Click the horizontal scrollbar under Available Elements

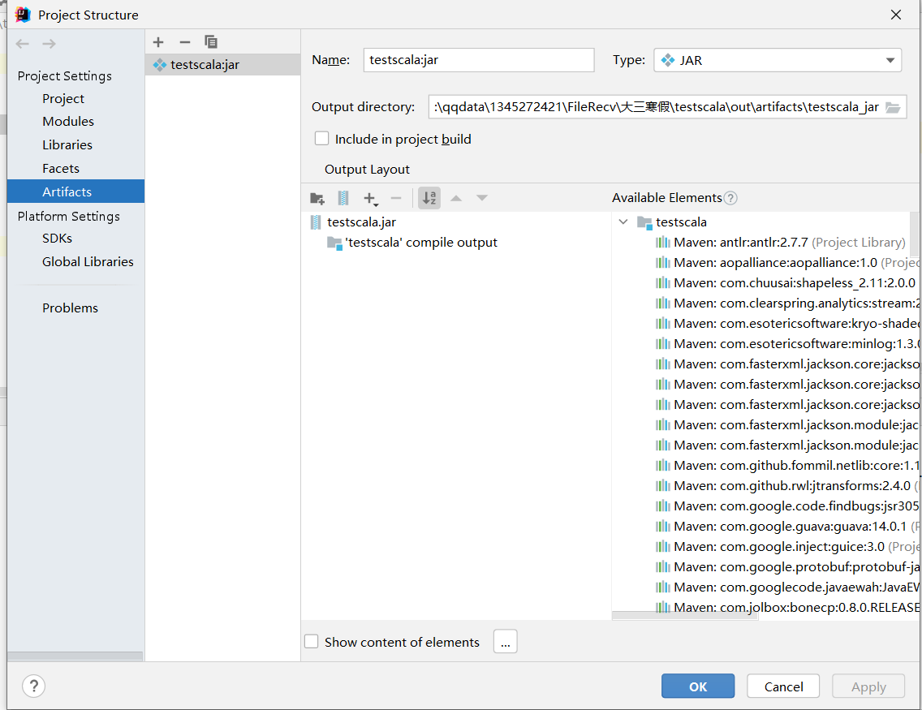pos(685,615)
